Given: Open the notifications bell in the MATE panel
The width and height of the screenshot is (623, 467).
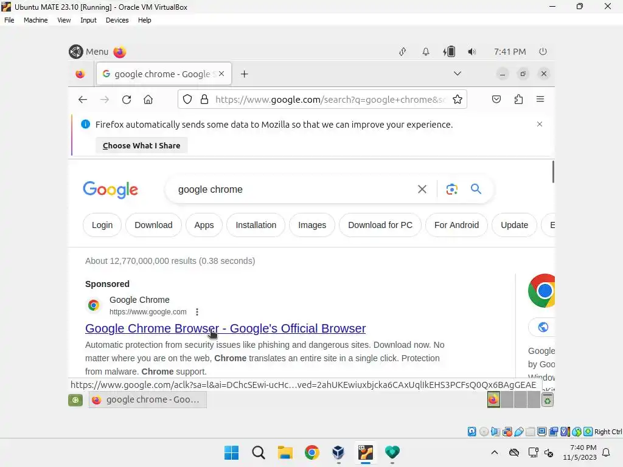Looking at the screenshot, I should click(x=425, y=52).
